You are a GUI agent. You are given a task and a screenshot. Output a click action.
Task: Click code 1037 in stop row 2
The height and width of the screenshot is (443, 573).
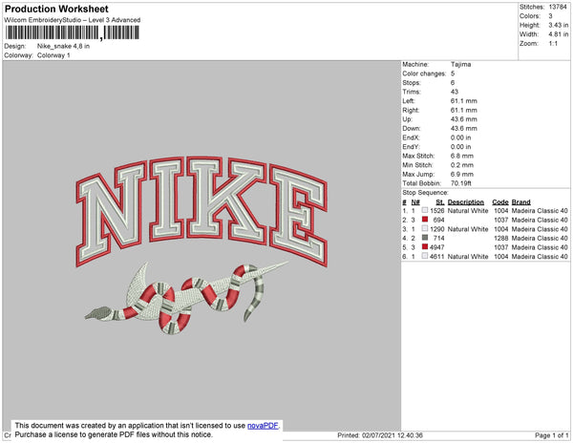point(501,220)
